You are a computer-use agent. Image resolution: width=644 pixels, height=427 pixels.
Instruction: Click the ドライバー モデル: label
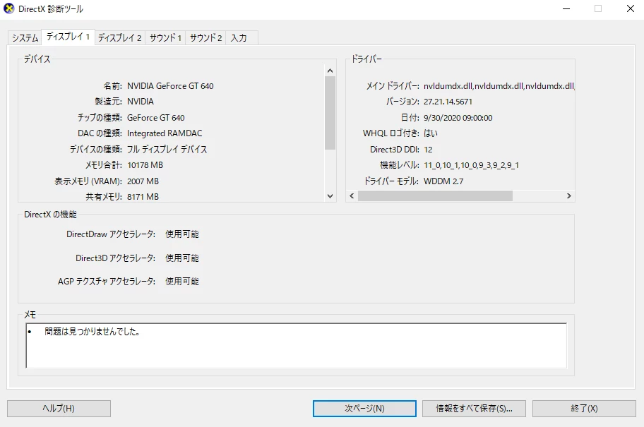point(391,181)
